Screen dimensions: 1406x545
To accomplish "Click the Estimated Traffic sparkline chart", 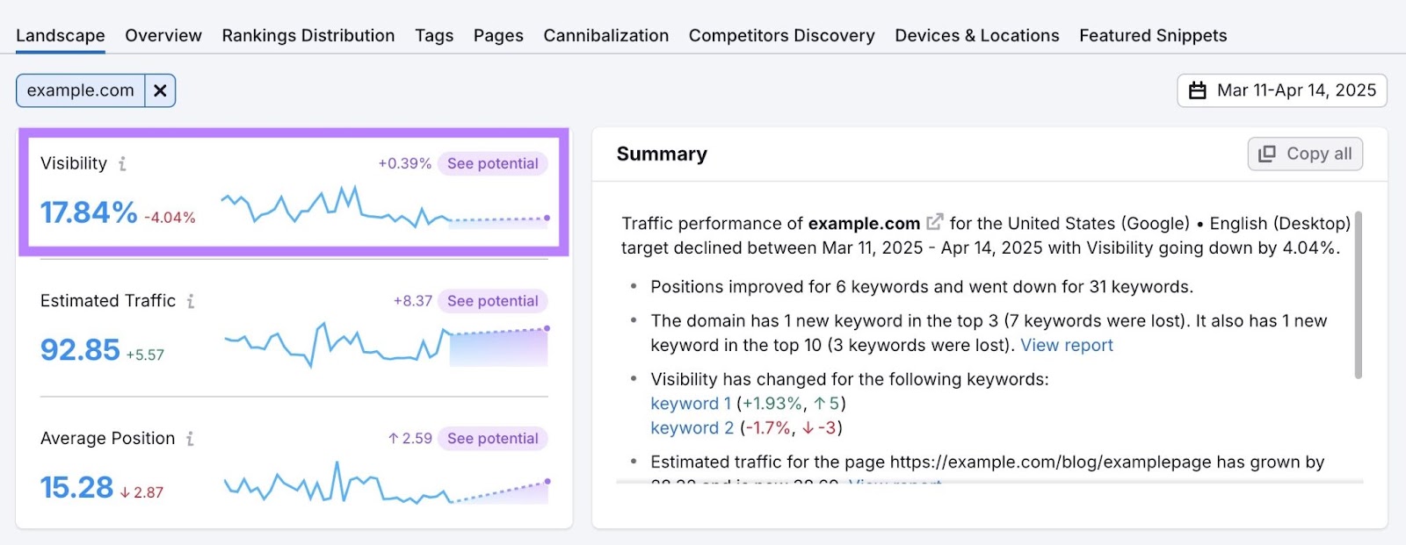I will click(385, 344).
